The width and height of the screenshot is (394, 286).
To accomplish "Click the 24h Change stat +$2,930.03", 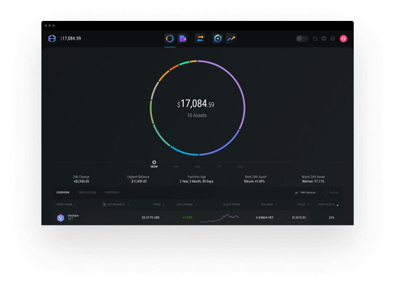I will point(81,179).
